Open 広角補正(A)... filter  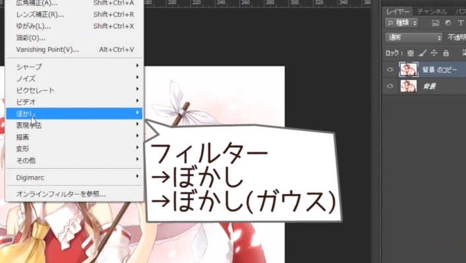tap(74, 3)
